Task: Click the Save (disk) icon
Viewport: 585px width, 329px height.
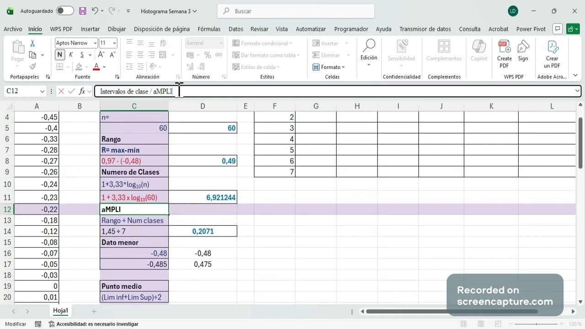Action: point(83,11)
